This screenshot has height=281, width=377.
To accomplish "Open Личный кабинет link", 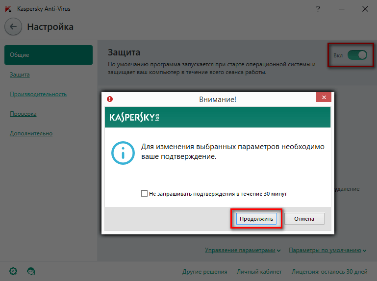I will click(259, 272).
